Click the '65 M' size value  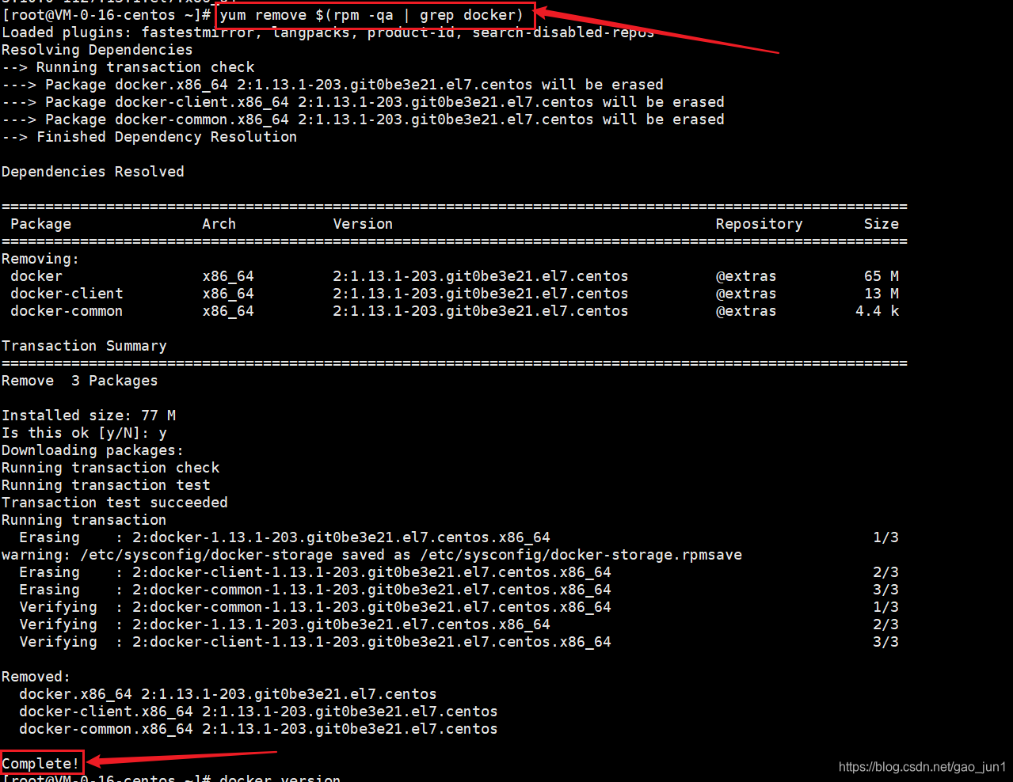(882, 276)
